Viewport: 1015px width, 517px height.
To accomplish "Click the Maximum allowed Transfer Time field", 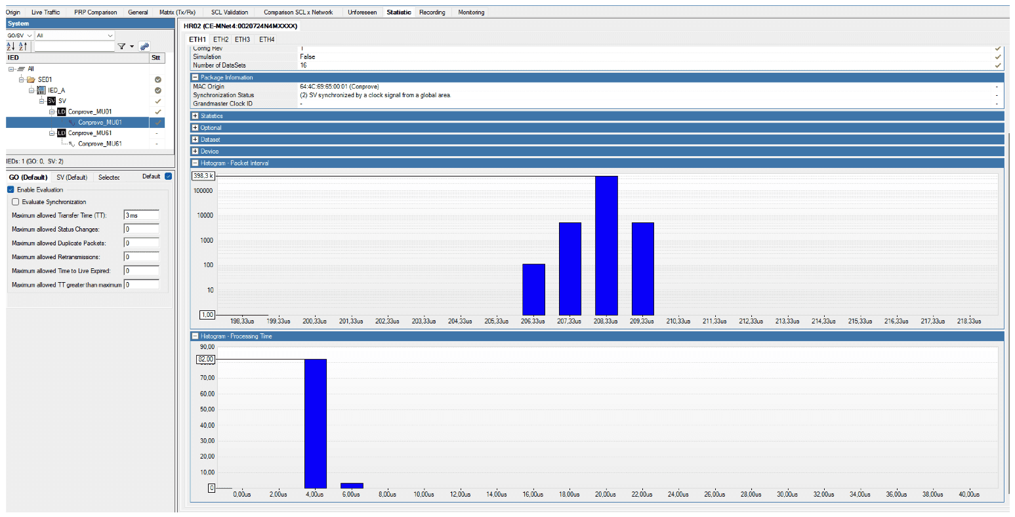I will [x=141, y=215].
